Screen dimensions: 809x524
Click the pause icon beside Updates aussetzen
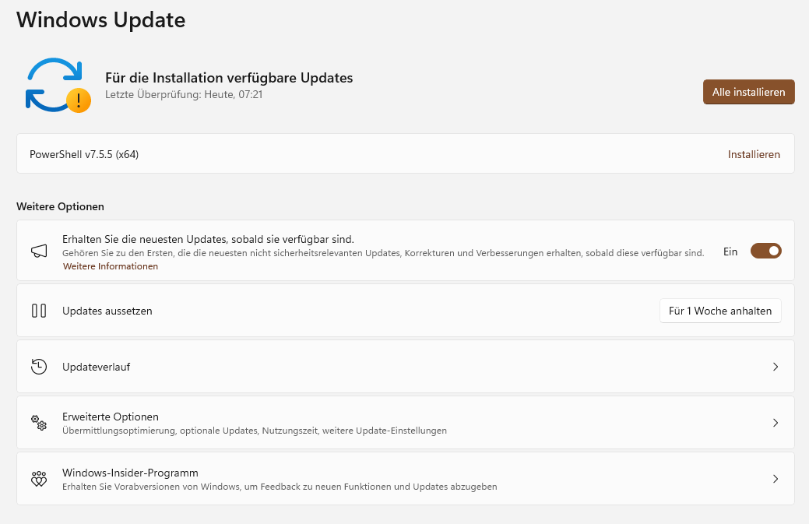[x=39, y=311]
